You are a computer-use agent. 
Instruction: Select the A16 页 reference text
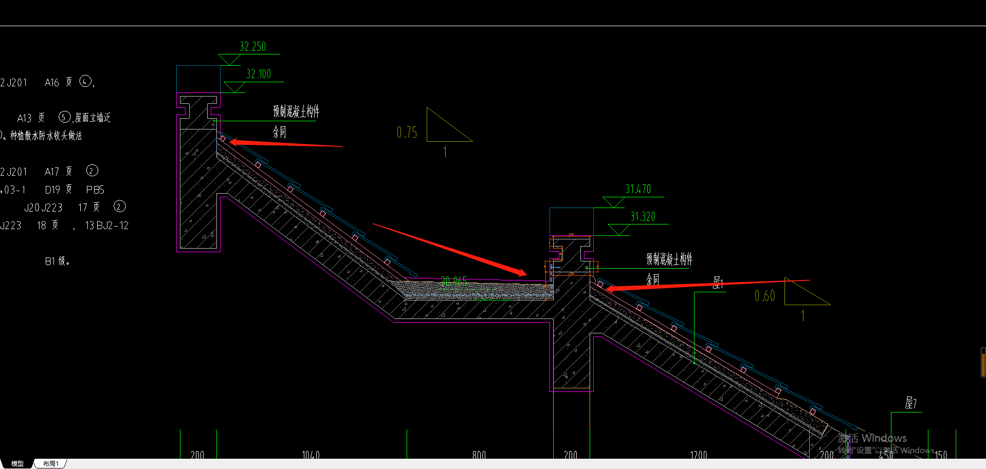point(59,82)
